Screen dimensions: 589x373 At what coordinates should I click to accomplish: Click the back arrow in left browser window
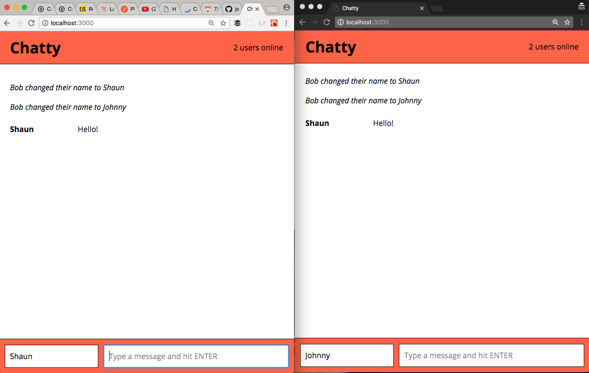7,23
